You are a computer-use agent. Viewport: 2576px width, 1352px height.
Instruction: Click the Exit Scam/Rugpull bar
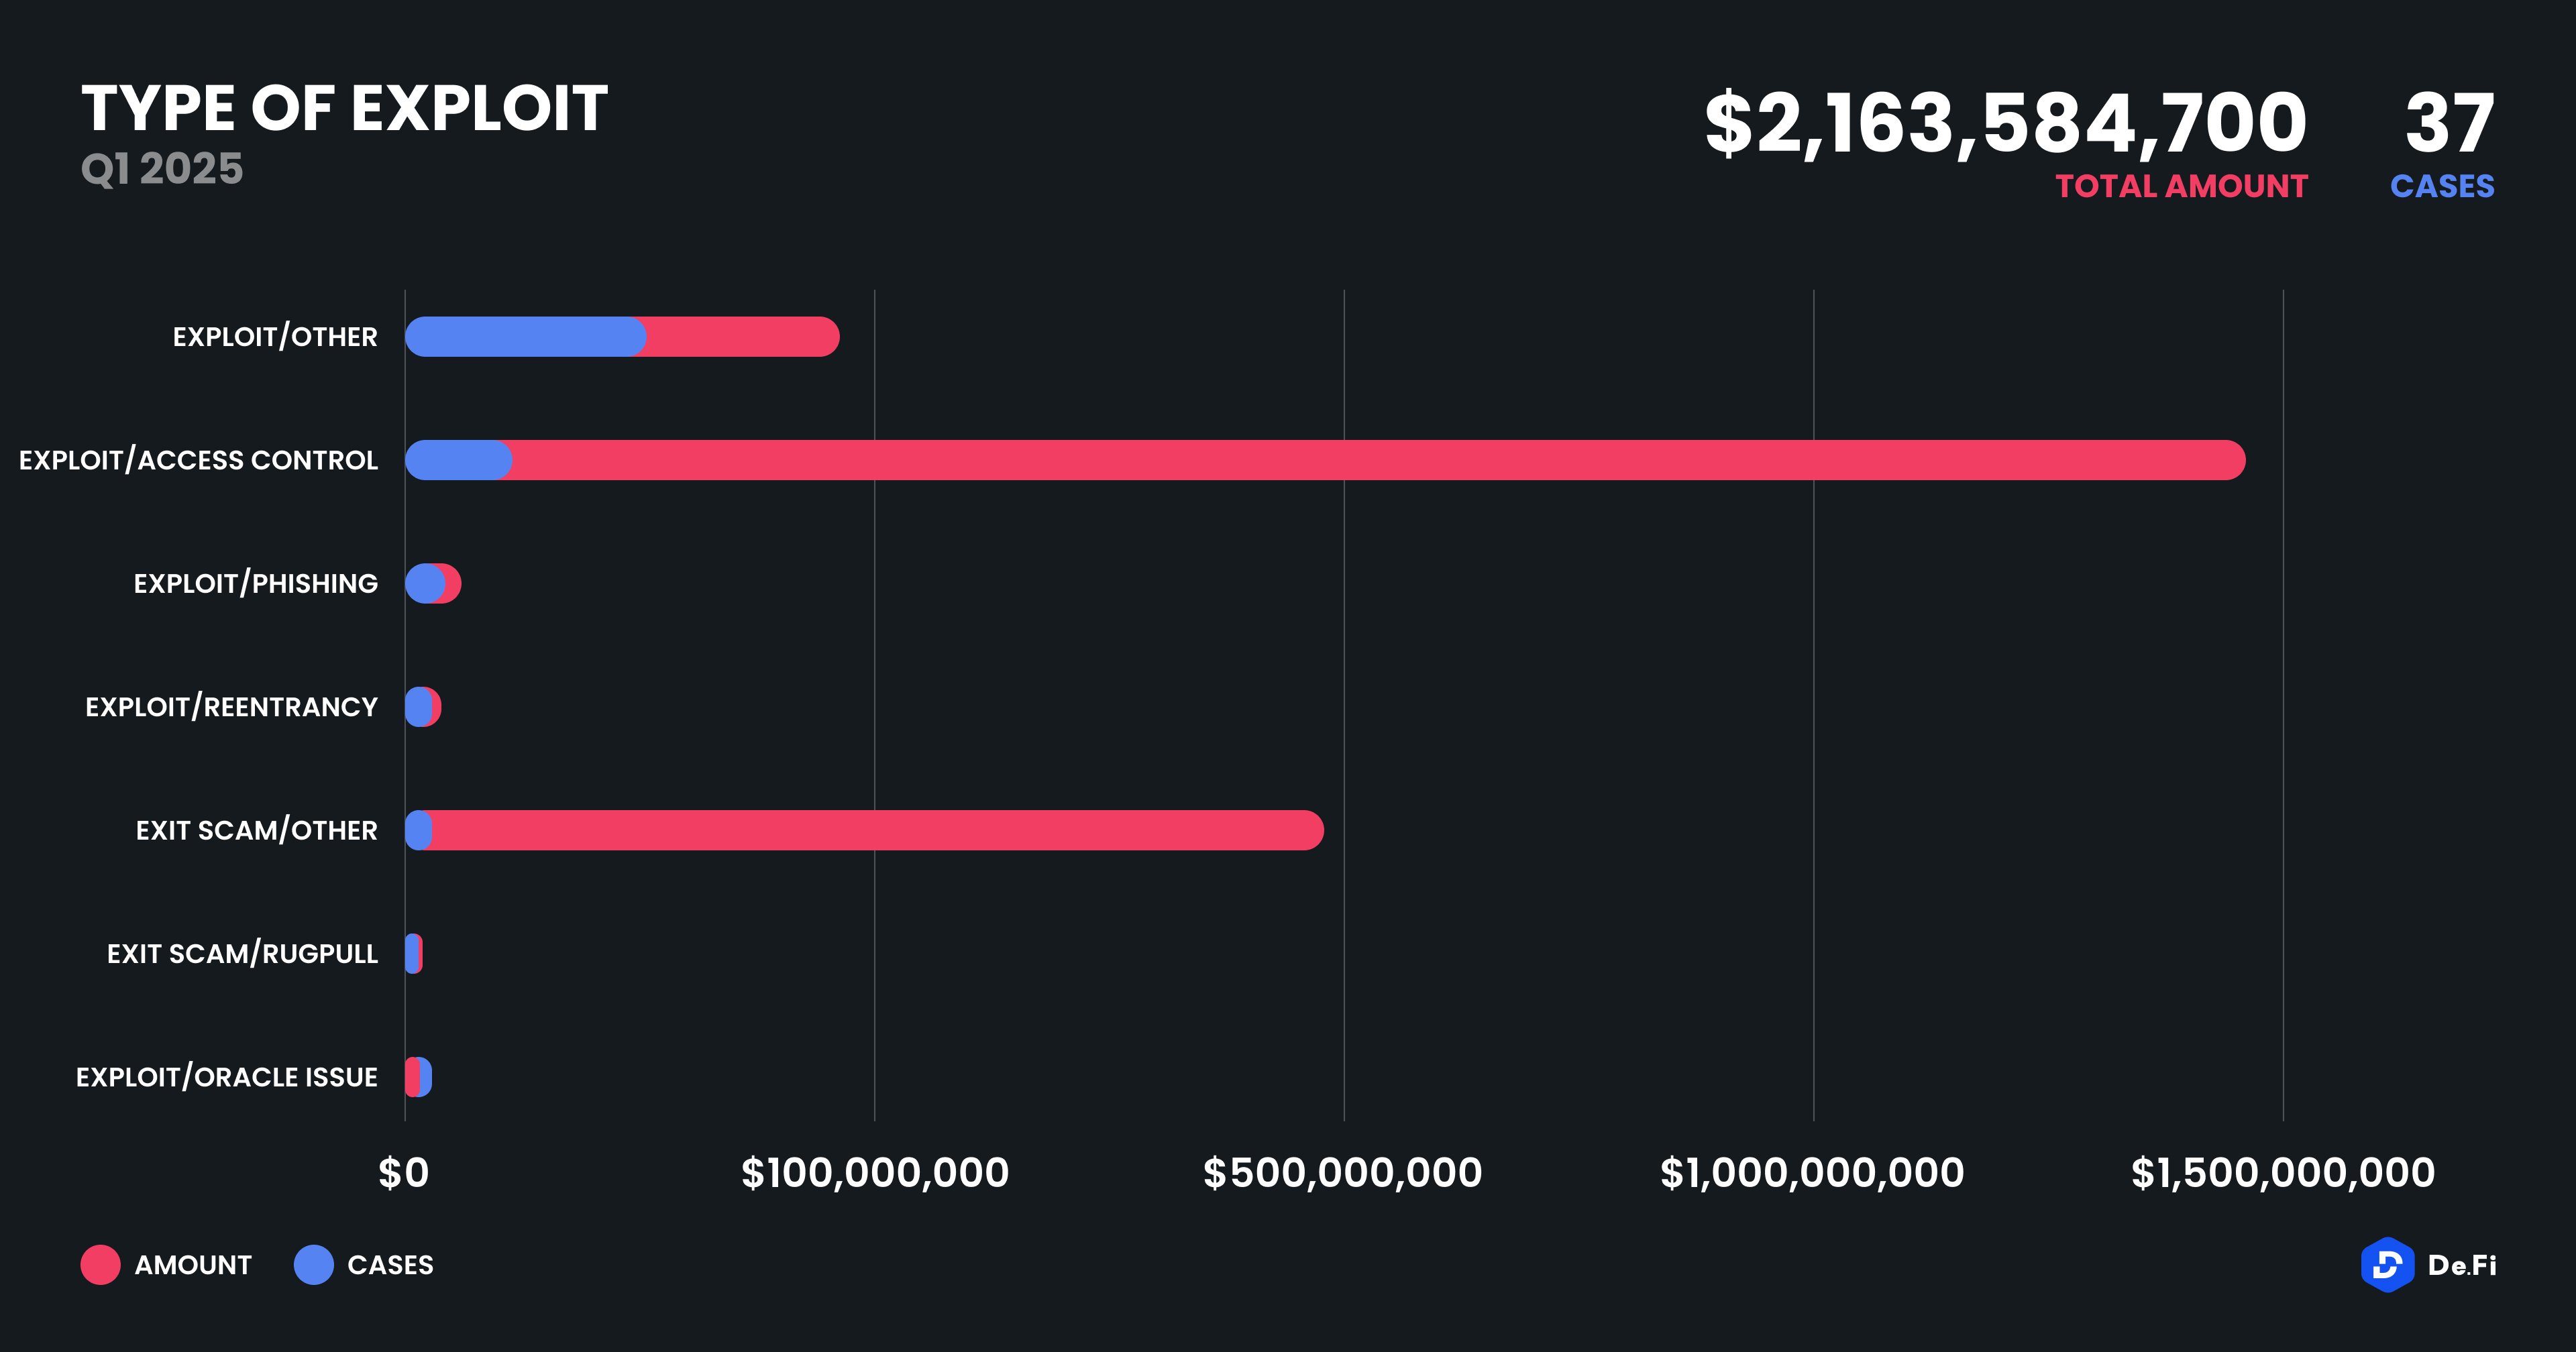[x=413, y=954]
